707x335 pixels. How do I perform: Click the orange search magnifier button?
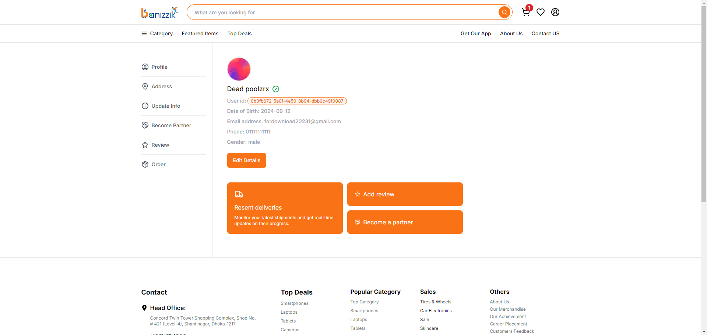click(504, 12)
